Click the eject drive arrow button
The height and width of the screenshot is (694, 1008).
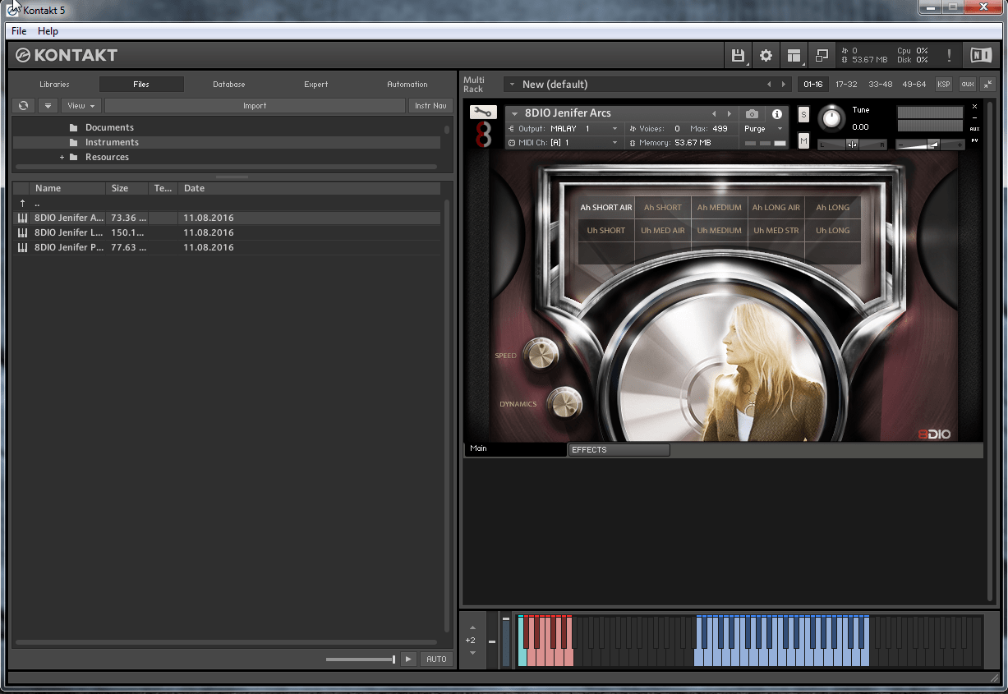click(48, 106)
